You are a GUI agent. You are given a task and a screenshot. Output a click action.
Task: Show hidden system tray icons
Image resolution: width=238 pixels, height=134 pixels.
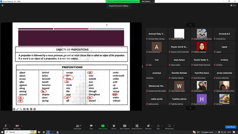pos(216,132)
